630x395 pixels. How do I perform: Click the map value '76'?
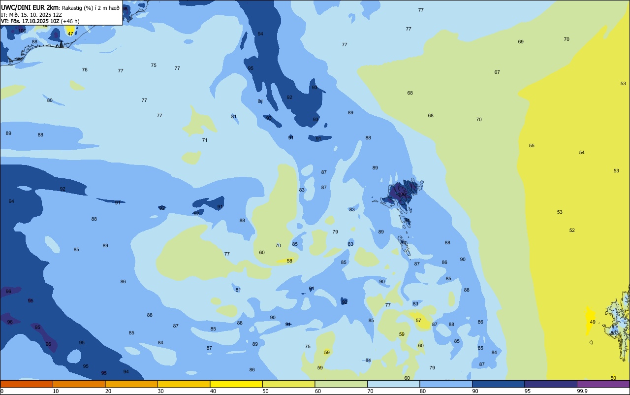coord(85,70)
